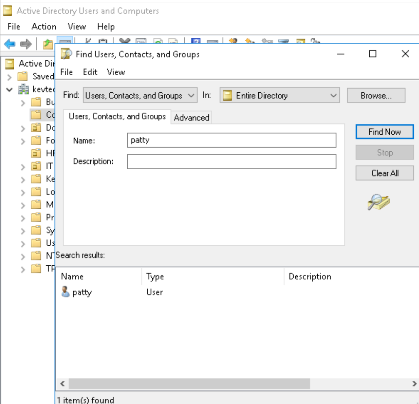Click the Name field containing patty
Image resolution: width=419 pixels, height=404 pixels.
point(231,140)
